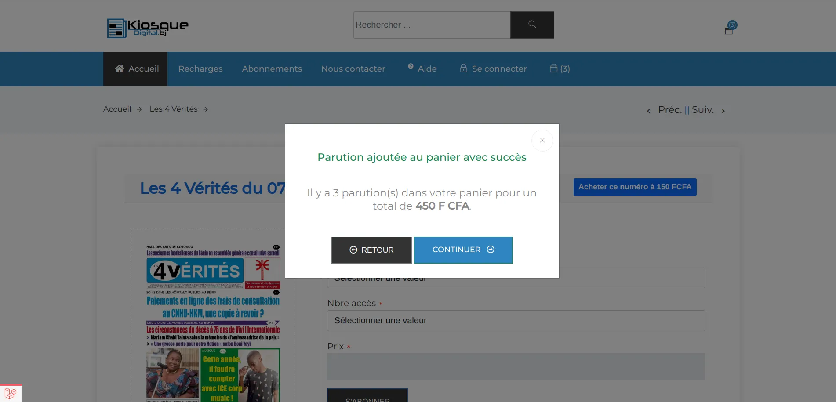This screenshot has width=836, height=402.
Task: Go to the Abonnements section
Action: coord(272,69)
